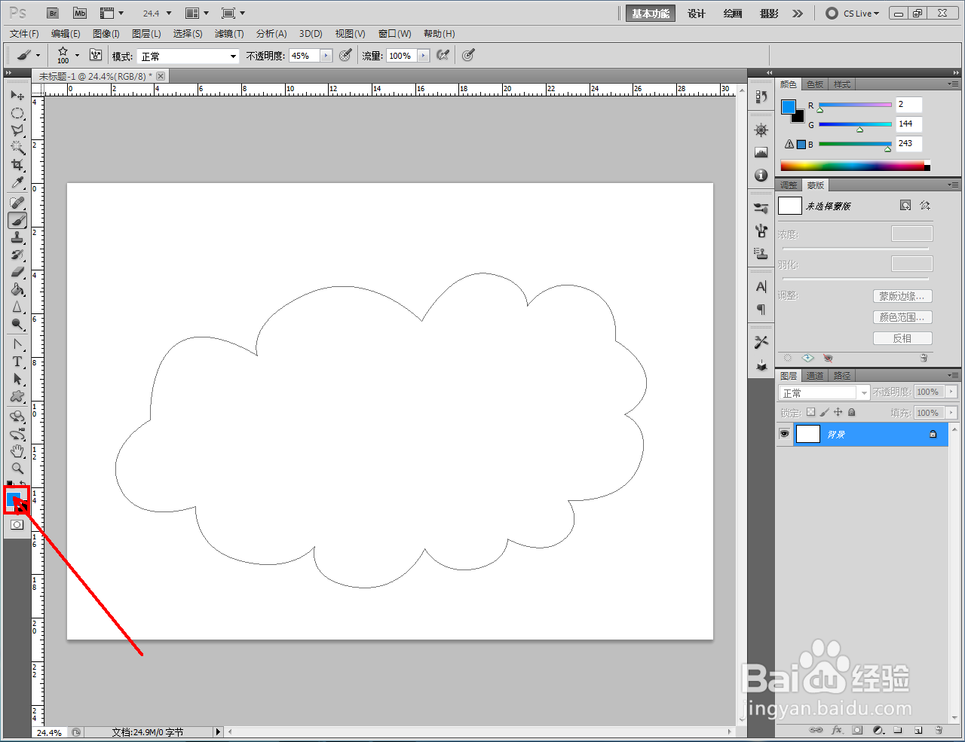This screenshot has width=965, height=742.
Task: Enable airbrush mode in options bar
Action: [x=443, y=55]
